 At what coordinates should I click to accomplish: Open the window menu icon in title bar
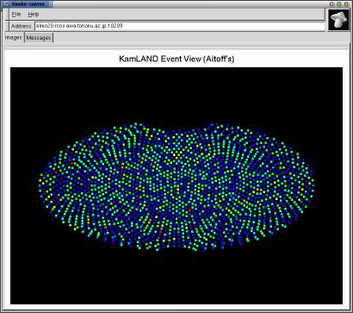(7, 4)
